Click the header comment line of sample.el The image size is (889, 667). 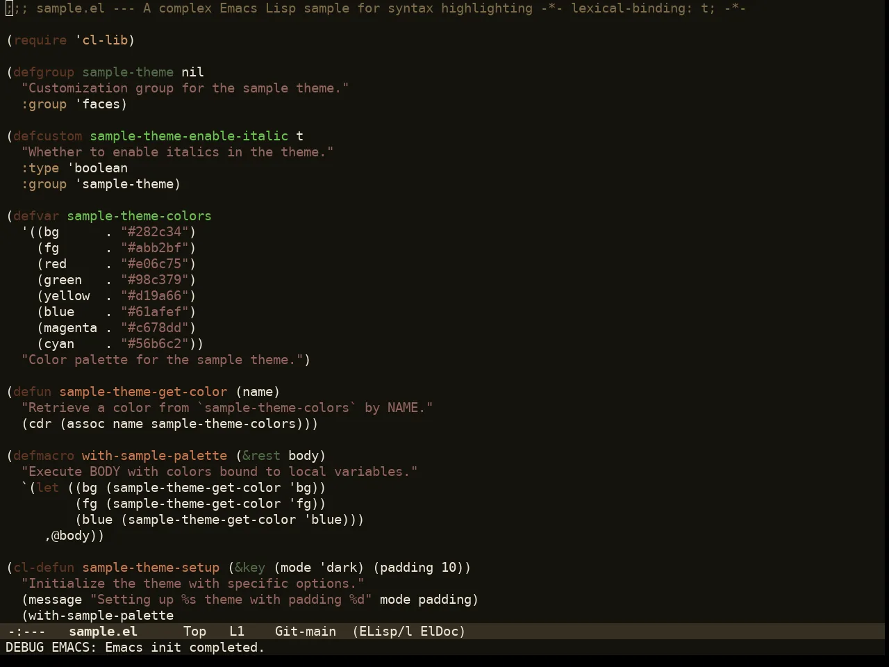pyautogui.click(x=376, y=8)
